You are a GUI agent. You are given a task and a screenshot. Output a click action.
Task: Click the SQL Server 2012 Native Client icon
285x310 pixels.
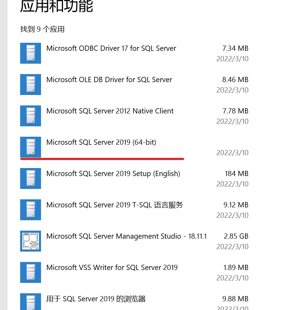click(31, 116)
